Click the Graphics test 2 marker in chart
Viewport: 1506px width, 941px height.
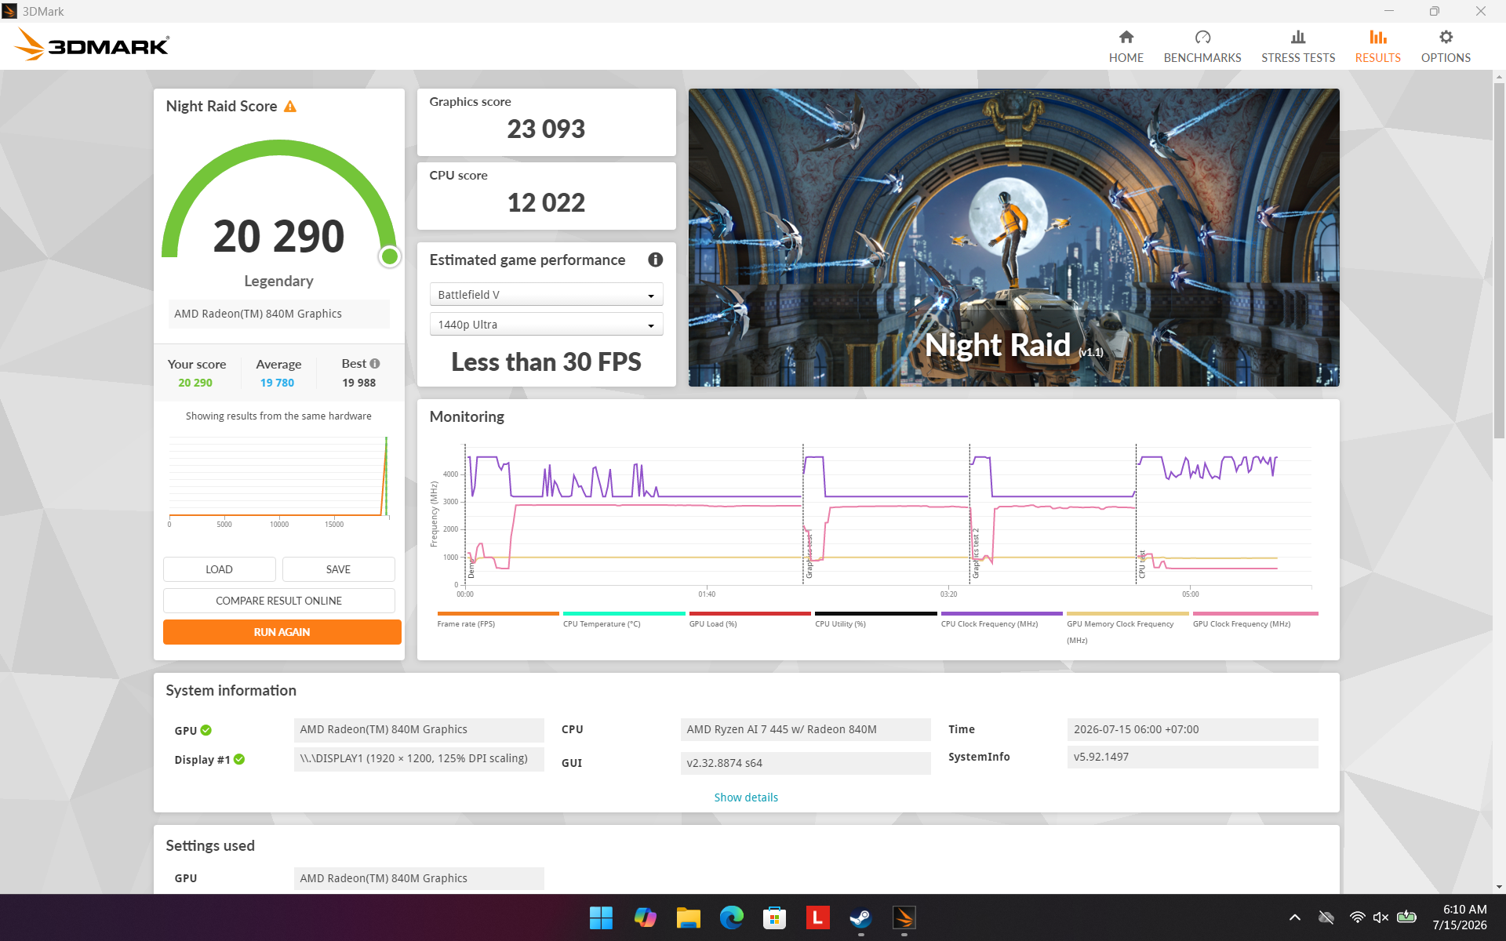click(976, 553)
